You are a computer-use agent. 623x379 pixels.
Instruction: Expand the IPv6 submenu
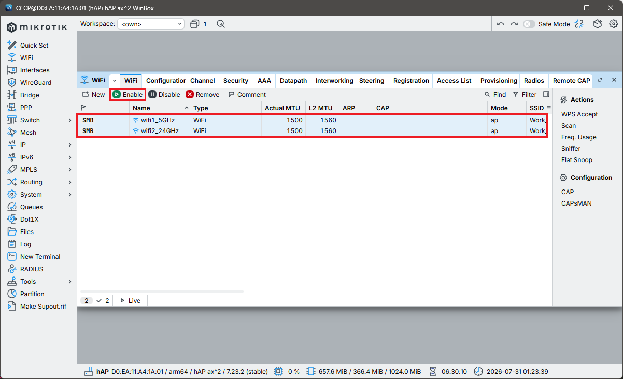(70, 157)
